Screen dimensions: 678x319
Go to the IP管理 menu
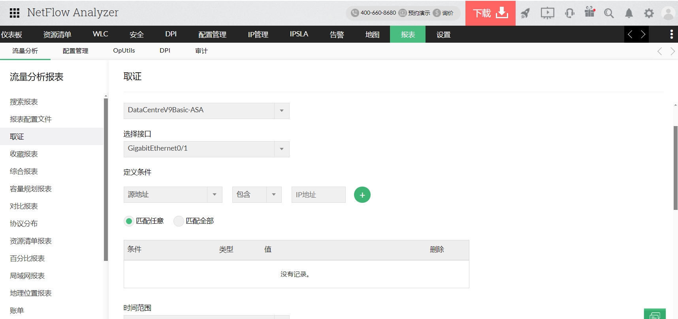point(258,34)
